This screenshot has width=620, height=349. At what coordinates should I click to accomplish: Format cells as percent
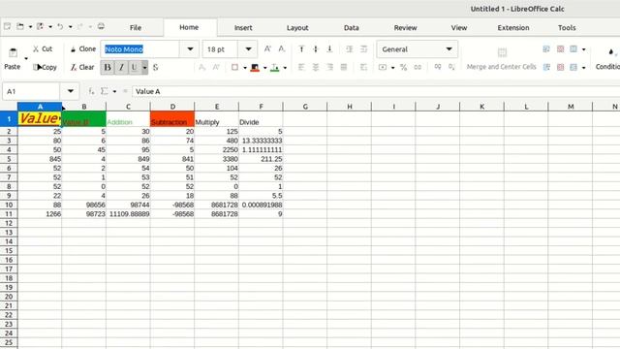click(403, 67)
